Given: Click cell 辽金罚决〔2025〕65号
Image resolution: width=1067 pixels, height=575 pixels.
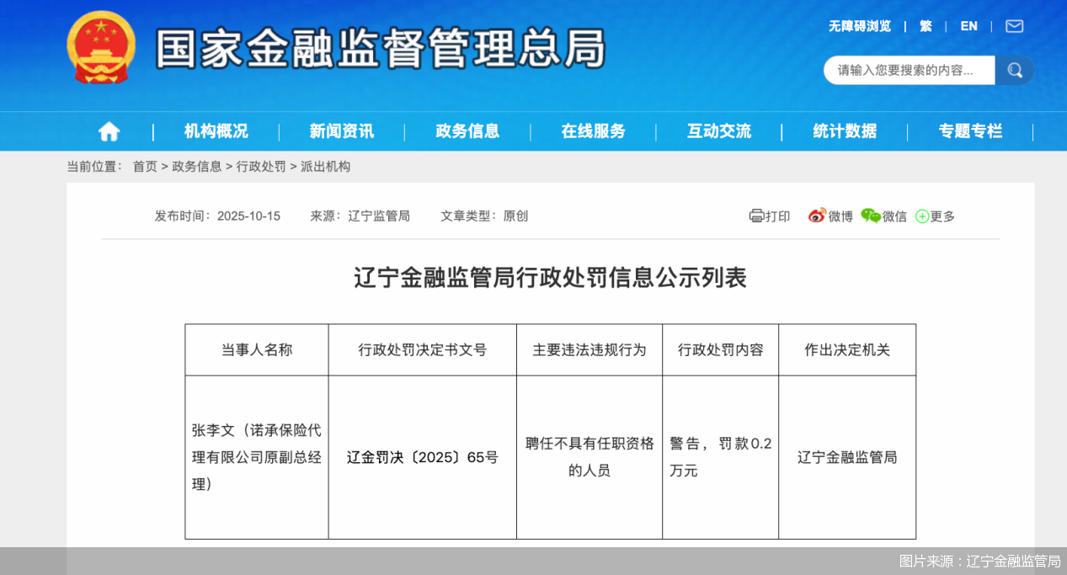Looking at the screenshot, I should click(x=423, y=457).
